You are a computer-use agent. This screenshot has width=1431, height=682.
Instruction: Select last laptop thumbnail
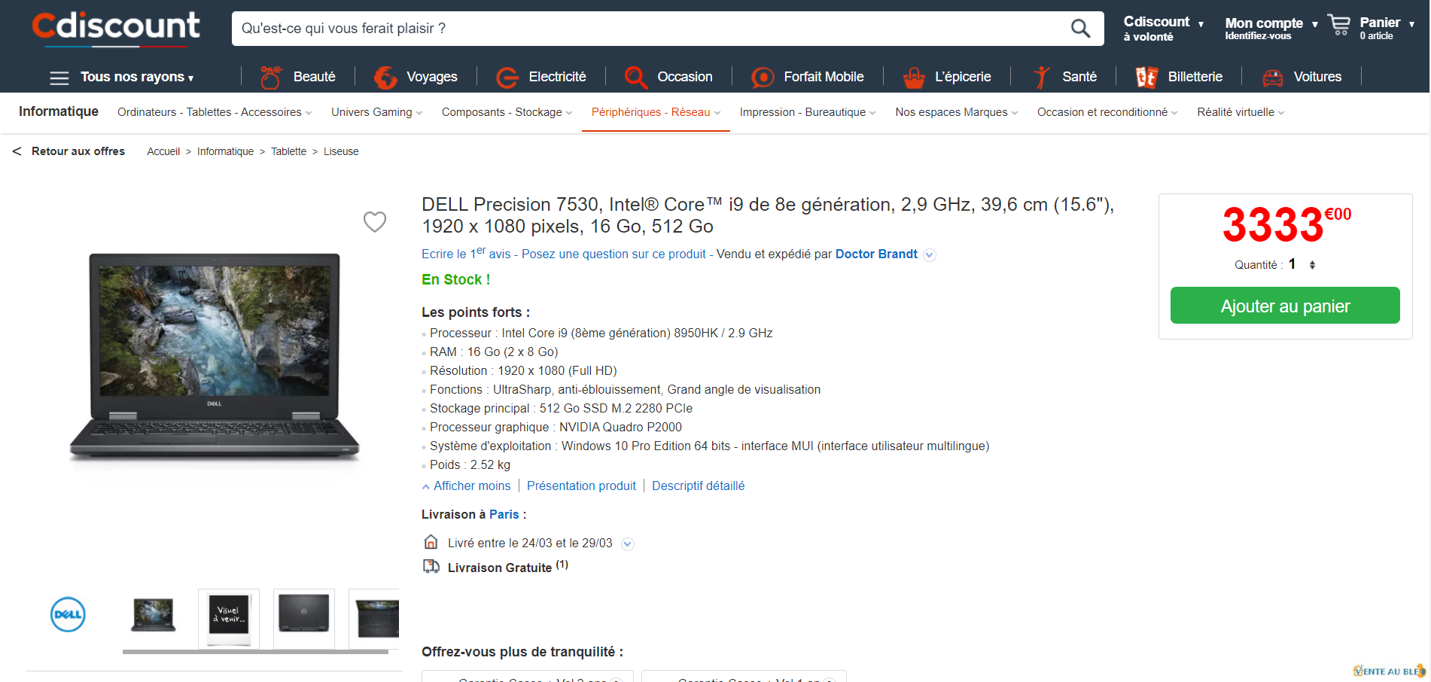point(374,619)
